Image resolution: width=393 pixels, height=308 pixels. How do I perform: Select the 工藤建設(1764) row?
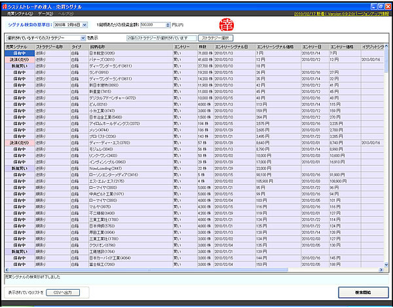click(195, 252)
